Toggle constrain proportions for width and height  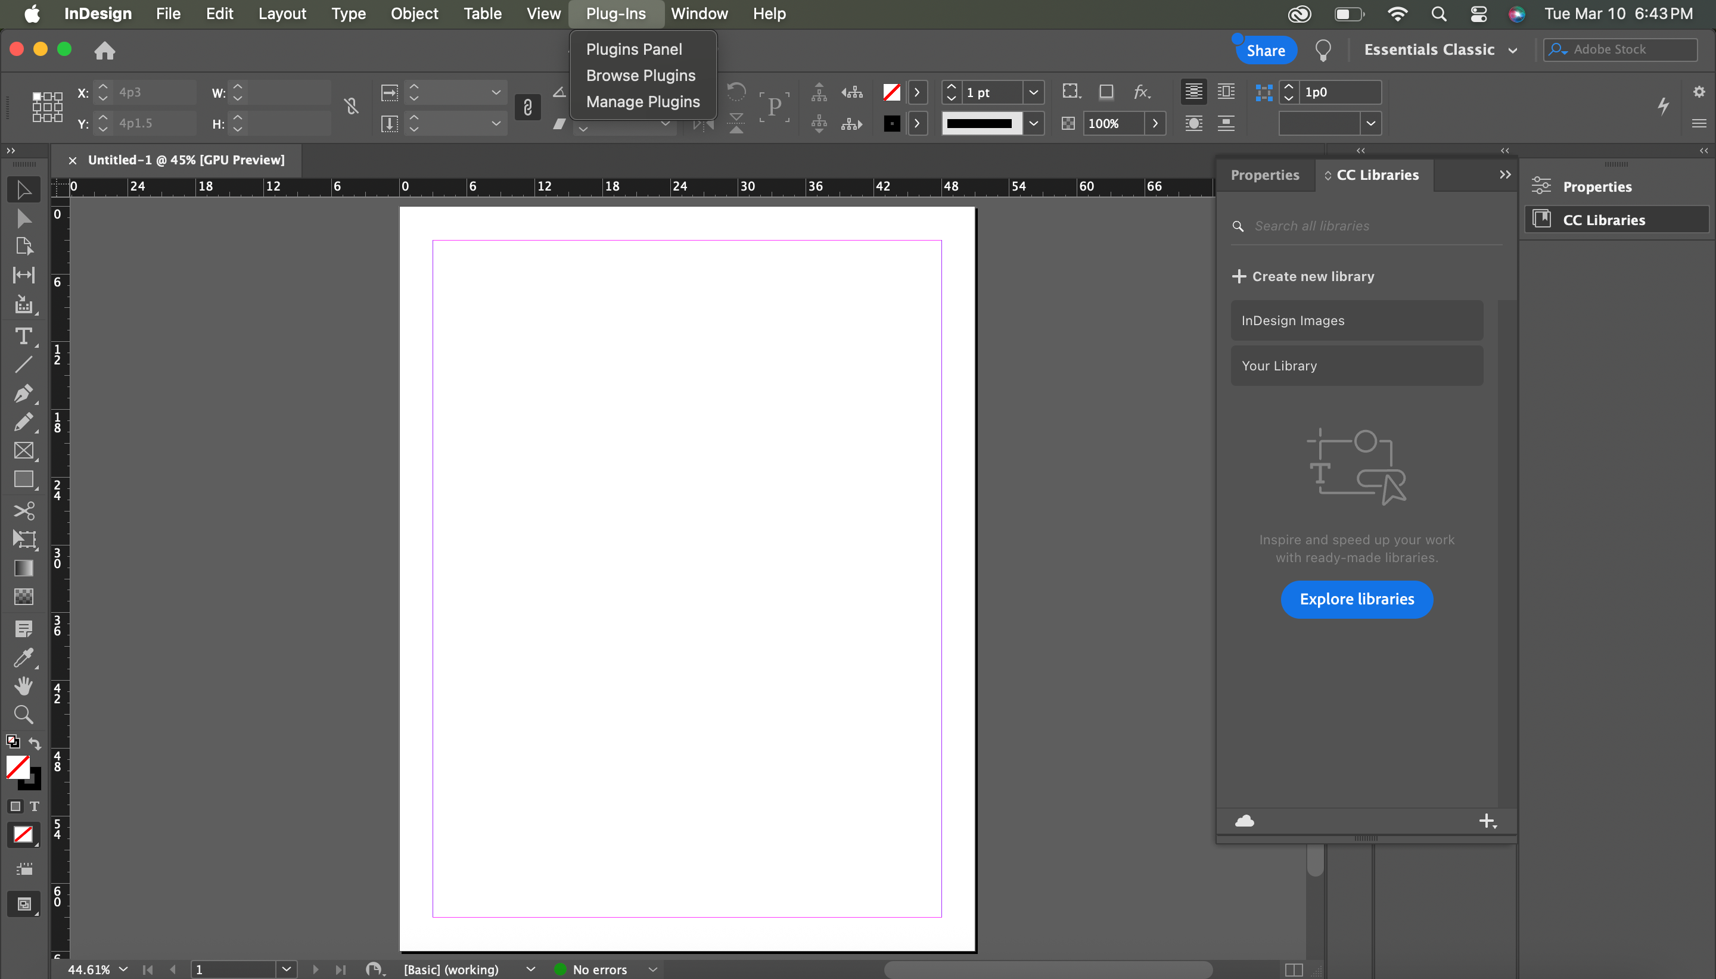coord(351,106)
